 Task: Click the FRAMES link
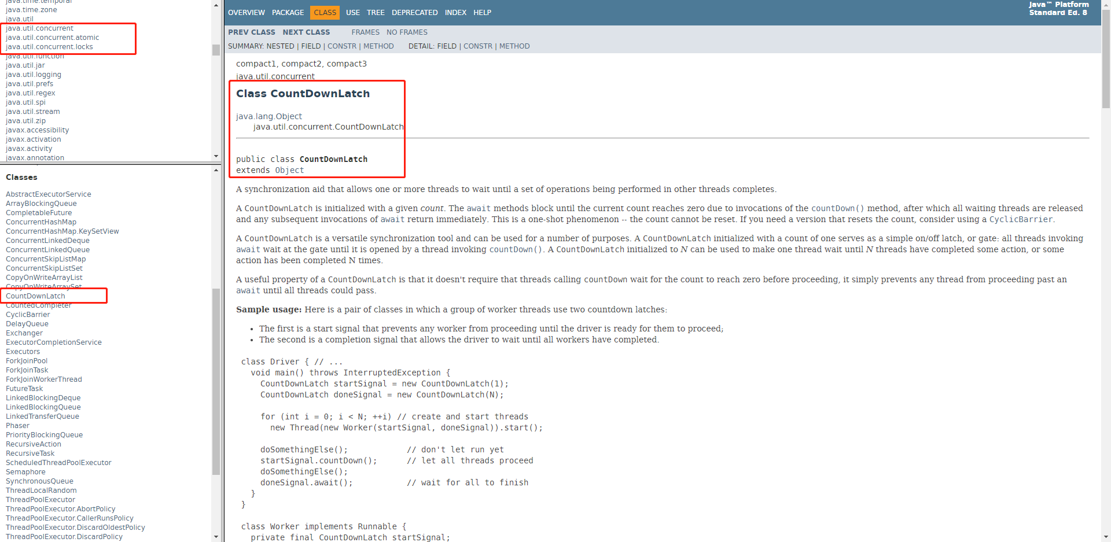[366, 32]
